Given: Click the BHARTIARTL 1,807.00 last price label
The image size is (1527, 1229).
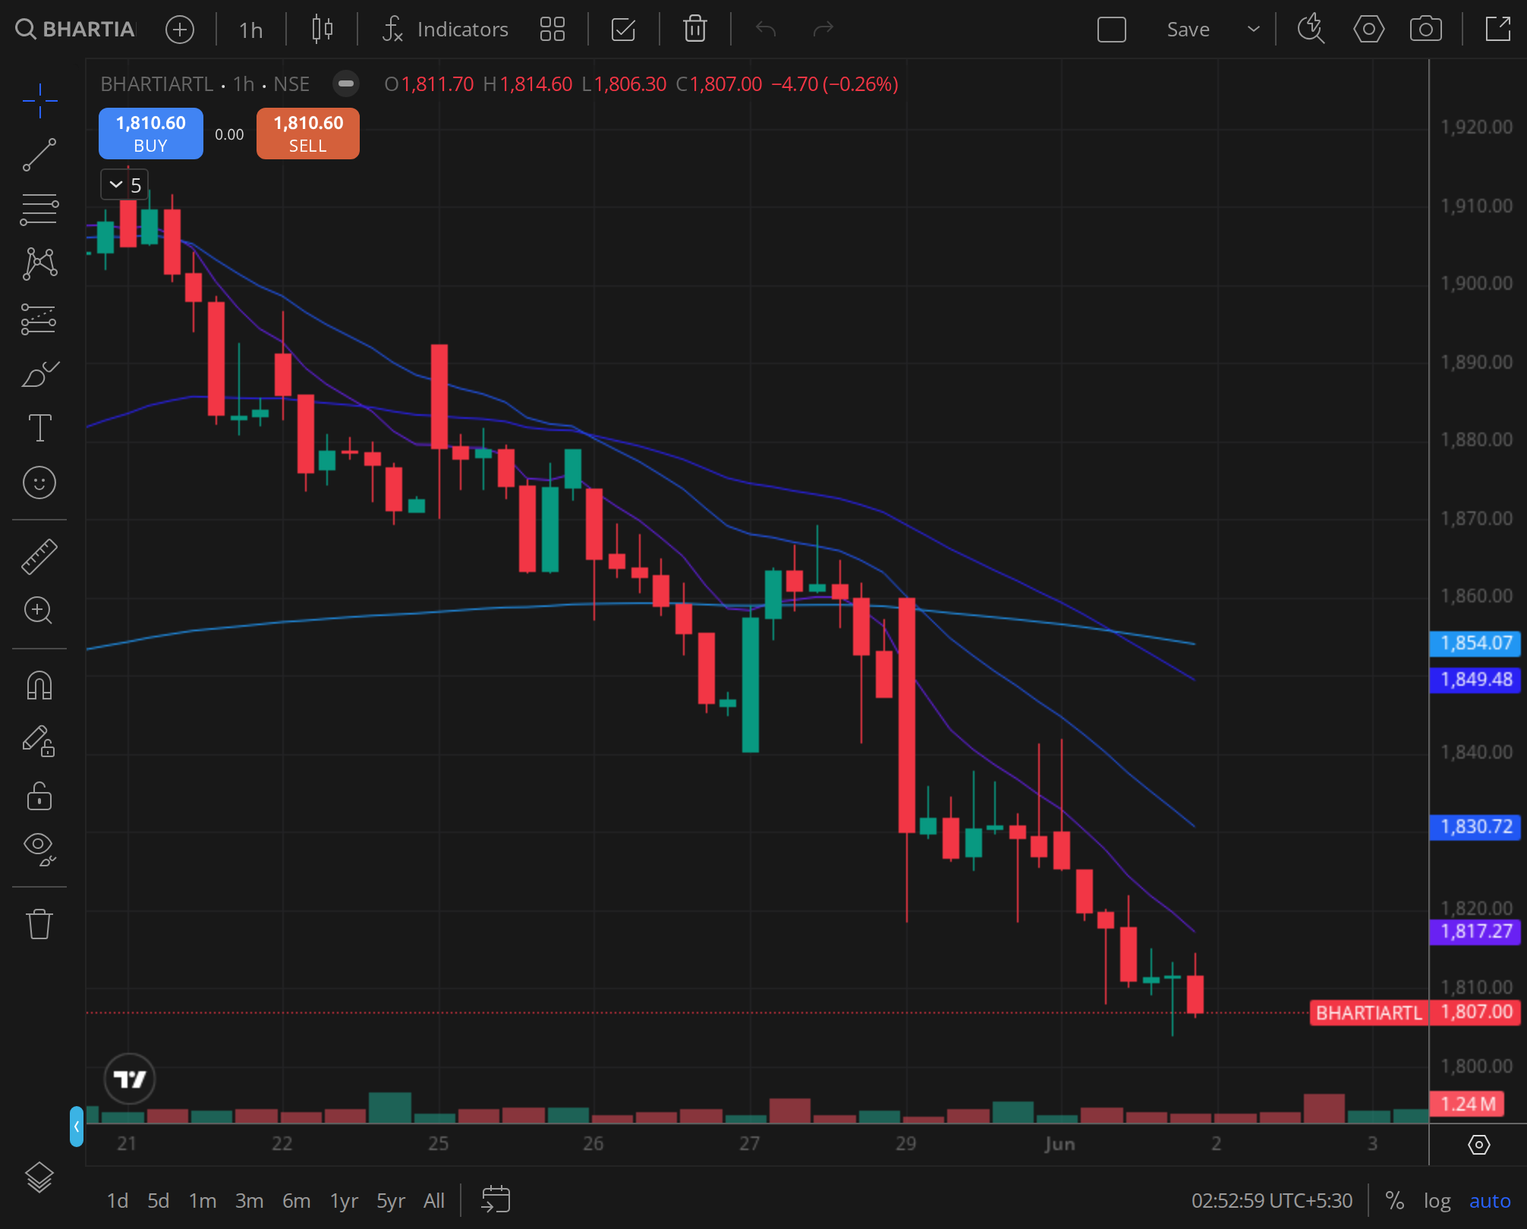Looking at the screenshot, I should pyautogui.click(x=1415, y=1013).
